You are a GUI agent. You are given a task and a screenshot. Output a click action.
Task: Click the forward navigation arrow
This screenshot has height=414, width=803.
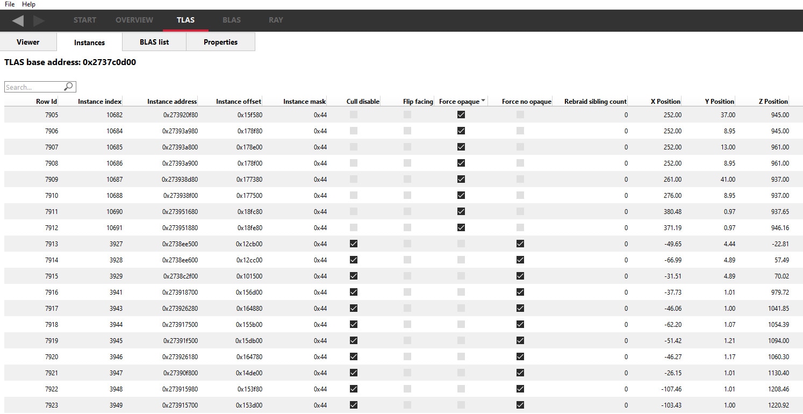(x=39, y=20)
